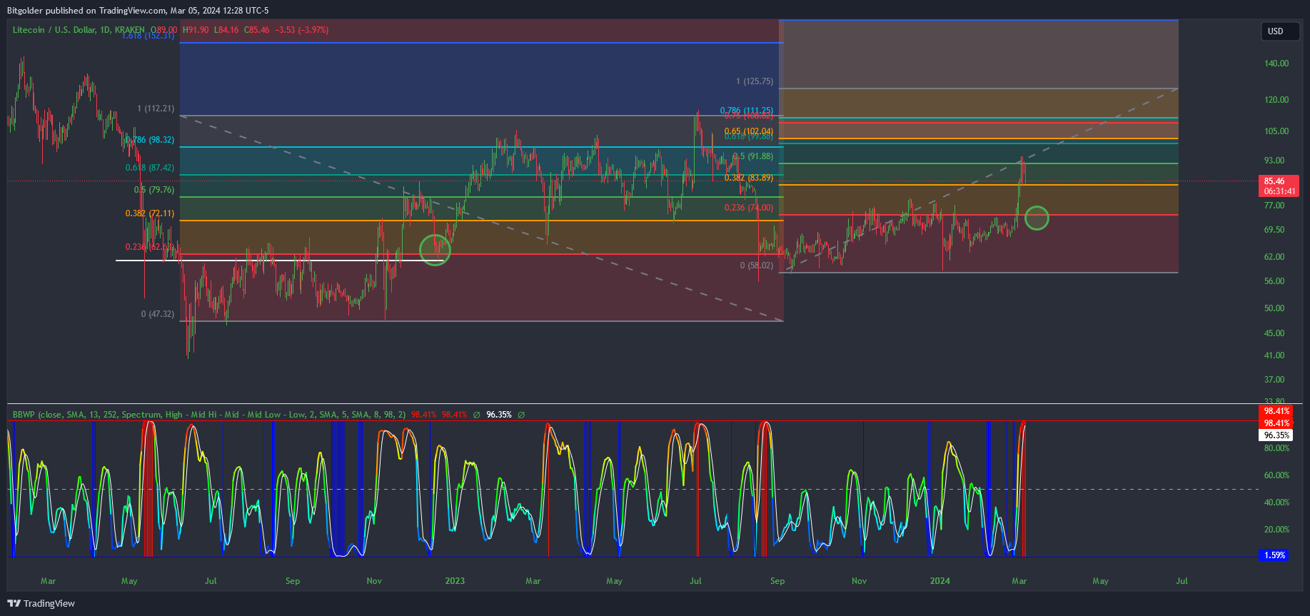Click the H91.90 high value in legend
This screenshot has height=616, width=1310.
click(196, 30)
